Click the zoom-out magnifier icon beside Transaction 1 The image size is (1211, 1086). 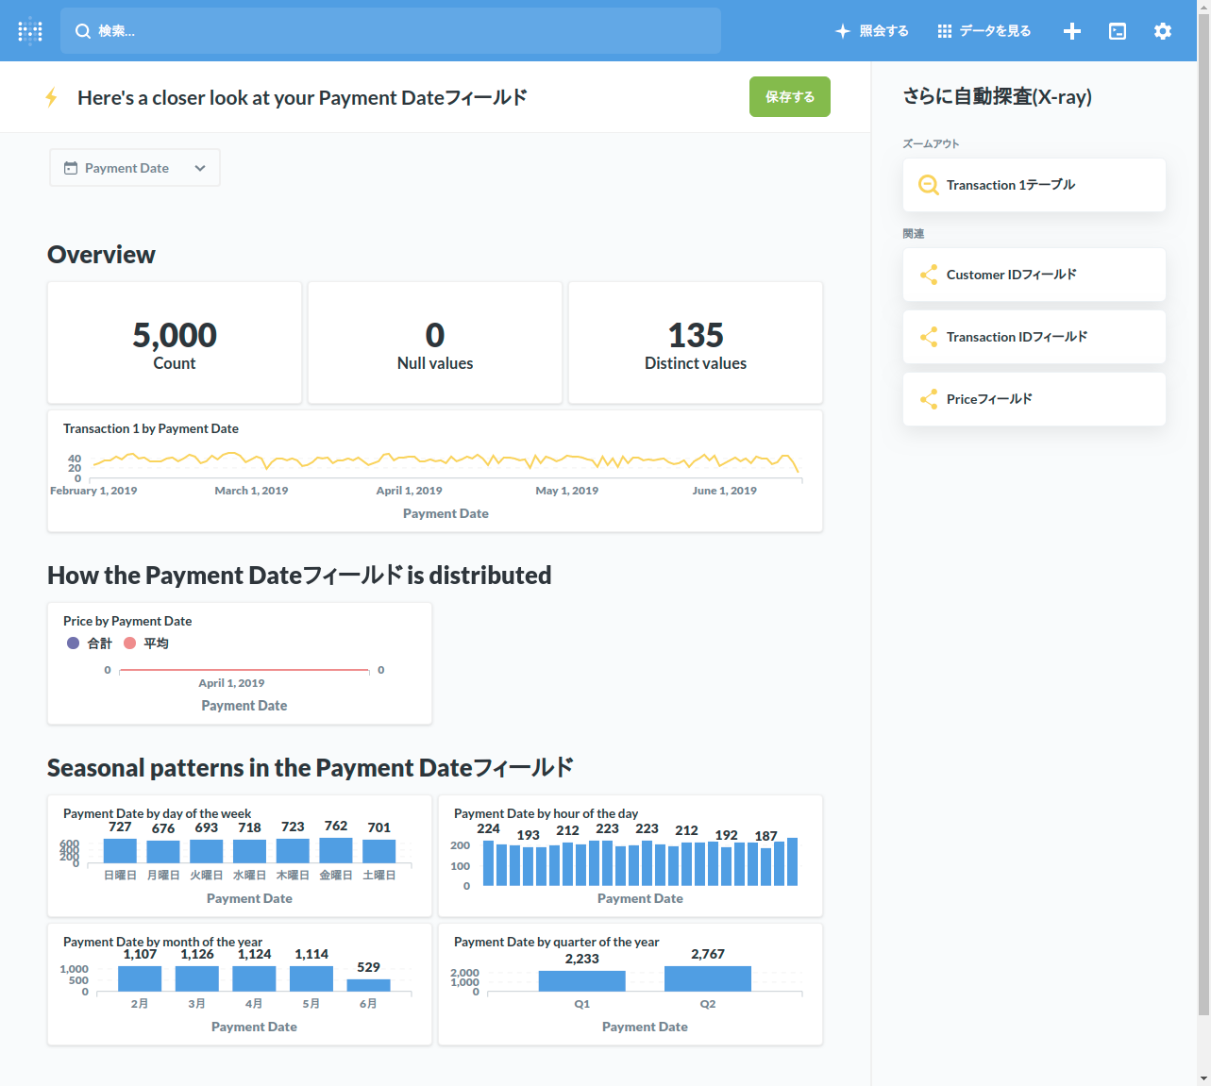[x=929, y=185]
